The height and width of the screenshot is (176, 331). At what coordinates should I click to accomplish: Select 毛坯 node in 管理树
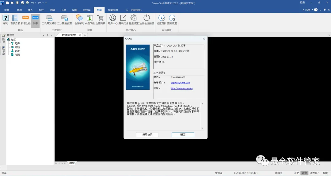click(x=17, y=47)
